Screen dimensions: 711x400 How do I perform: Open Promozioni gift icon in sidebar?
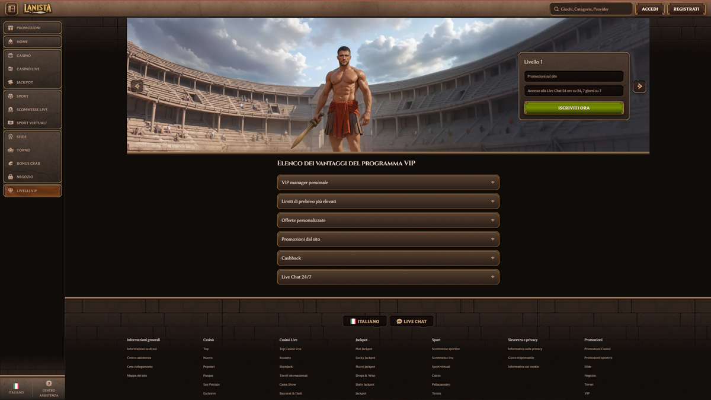(x=11, y=28)
